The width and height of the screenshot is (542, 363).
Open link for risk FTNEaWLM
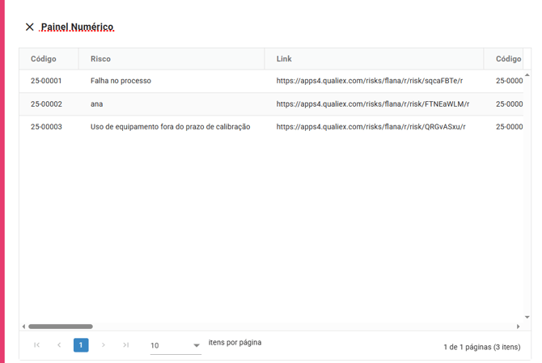[372, 104]
